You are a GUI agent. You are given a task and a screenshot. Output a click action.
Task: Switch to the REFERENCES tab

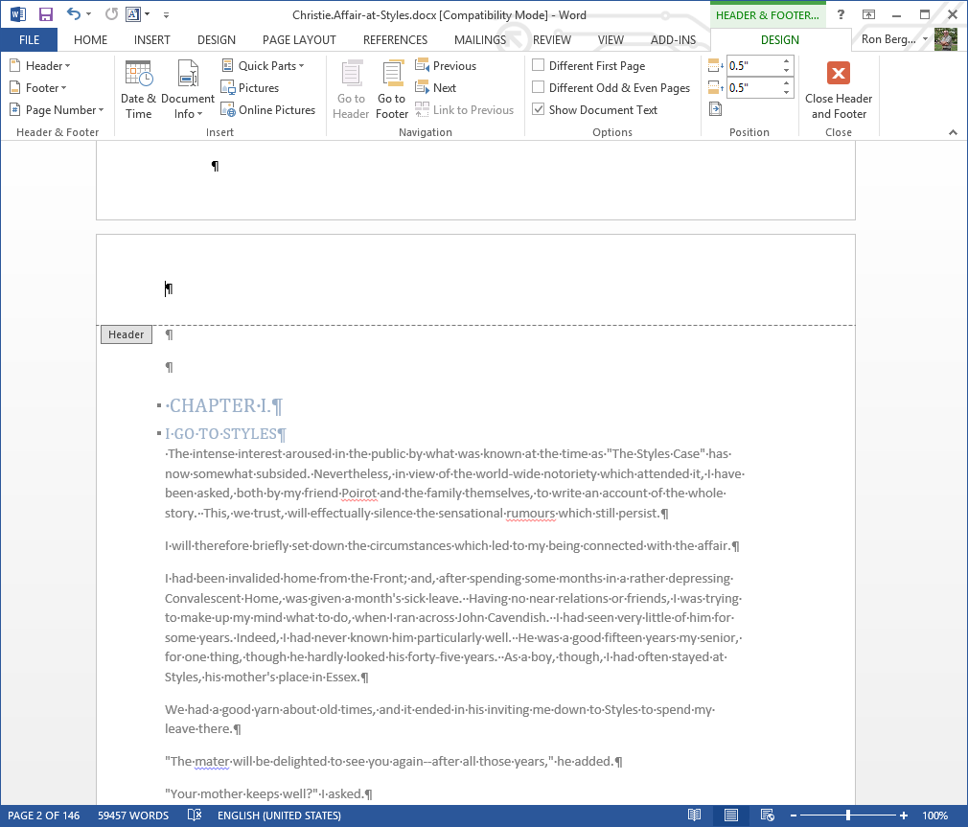(x=395, y=40)
